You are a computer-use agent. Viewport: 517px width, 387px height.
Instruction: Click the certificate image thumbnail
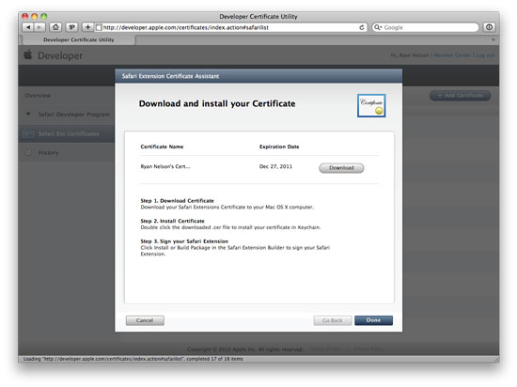(371, 106)
